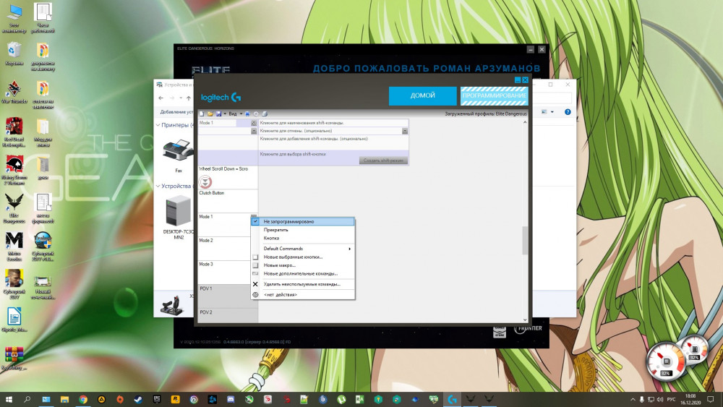Image resolution: width=723 pixels, height=407 pixels.
Task: Expand the Default Commands submenu
Action: pos(303,249)
